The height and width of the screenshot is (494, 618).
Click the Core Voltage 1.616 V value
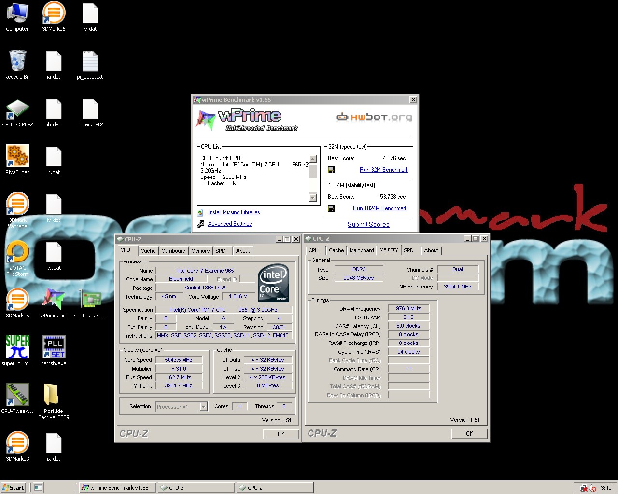(x=238, y=297)
